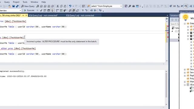Click the lightbulb tip icon
This screenshot has width=194, height=109.
coord(185,18)
